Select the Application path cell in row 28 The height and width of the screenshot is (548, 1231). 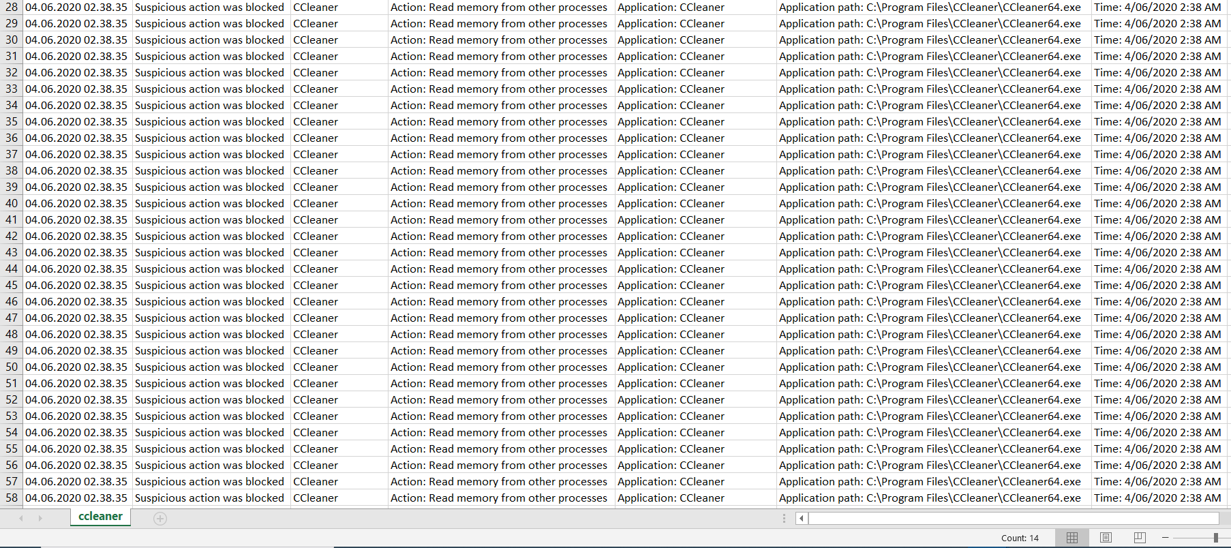tap(934, 7)
